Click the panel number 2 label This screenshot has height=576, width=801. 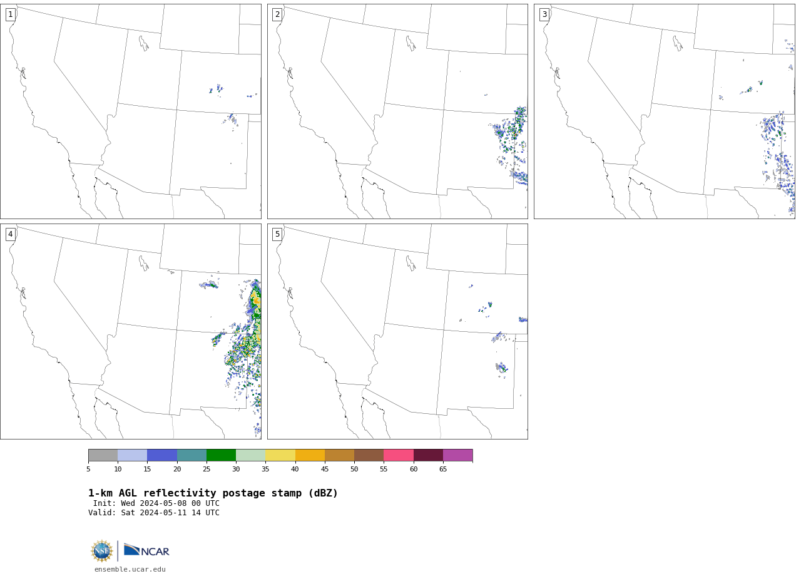click(277, 14)
